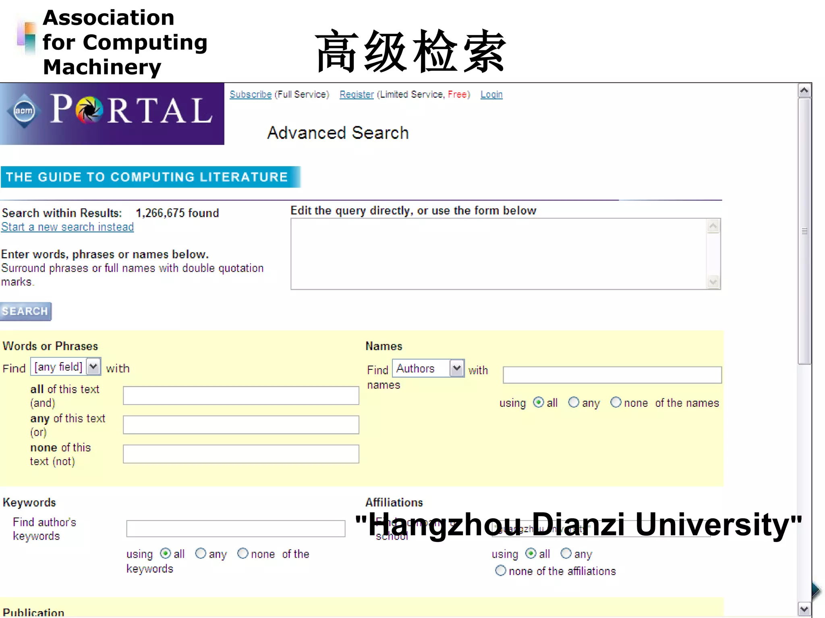Viewport: 825px width, 618px height.
Task: Select 'all' radio for the affiliations
Action: tap(531, 554)
